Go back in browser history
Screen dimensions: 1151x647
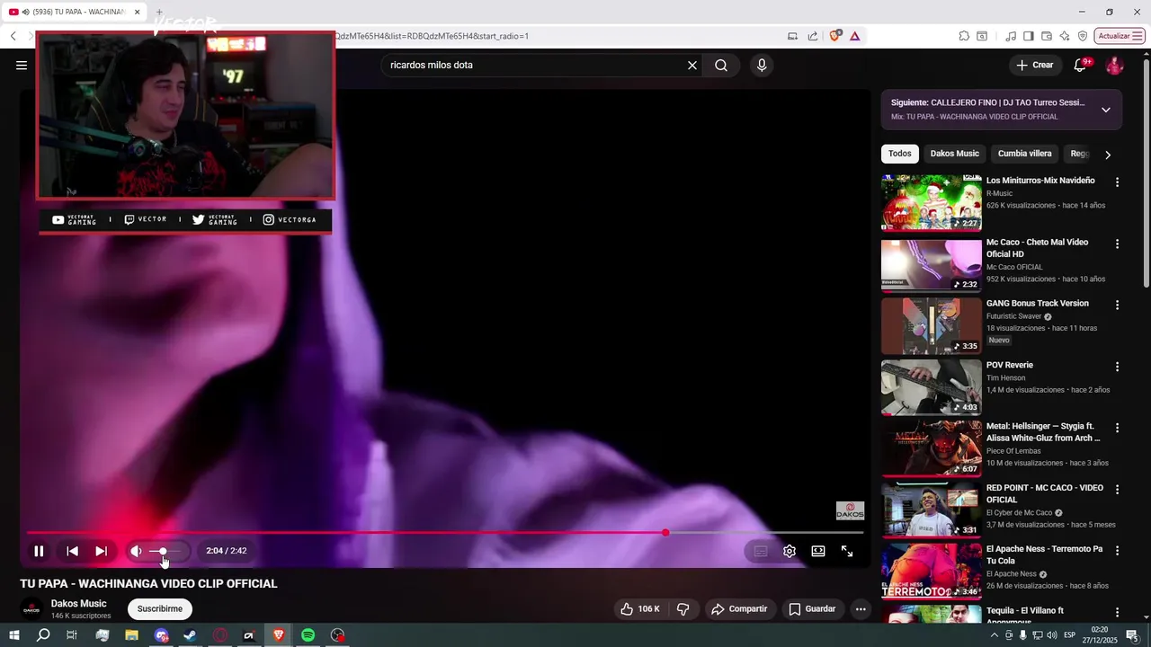[x=13, y=36]
